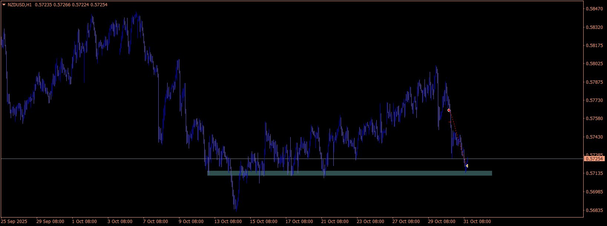The image size is (607, 226).
Task: Click the 0.57580 price axis label
Action: [x=594, y=119]
